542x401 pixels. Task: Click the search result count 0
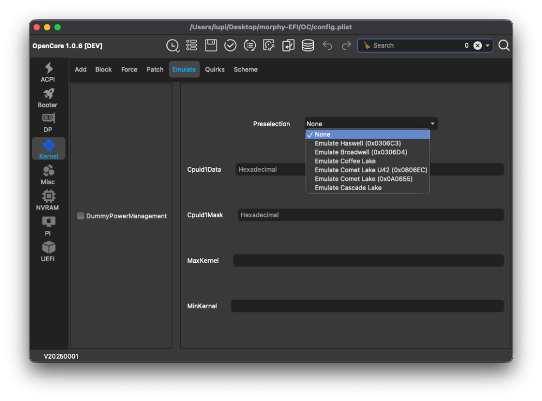click(x=466, y=46)
